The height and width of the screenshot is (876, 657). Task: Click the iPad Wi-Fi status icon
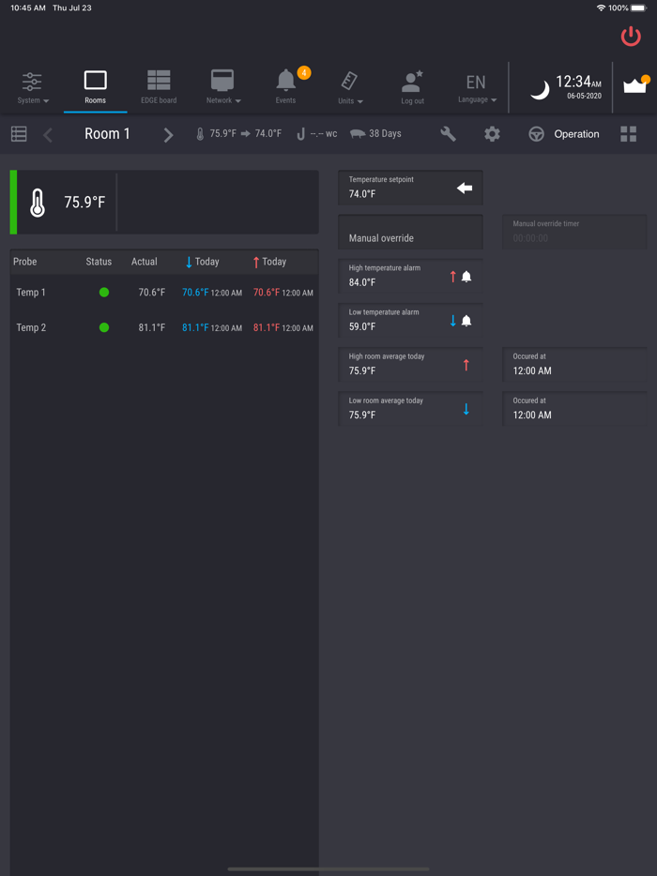[x=601, y=8]
